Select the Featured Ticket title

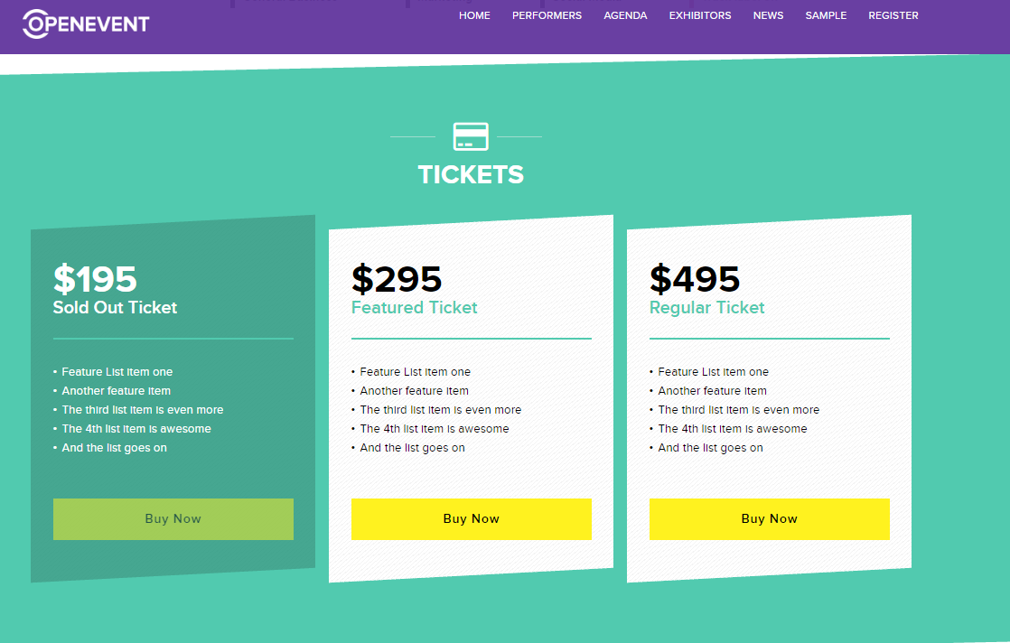click(x=414, y=308)
